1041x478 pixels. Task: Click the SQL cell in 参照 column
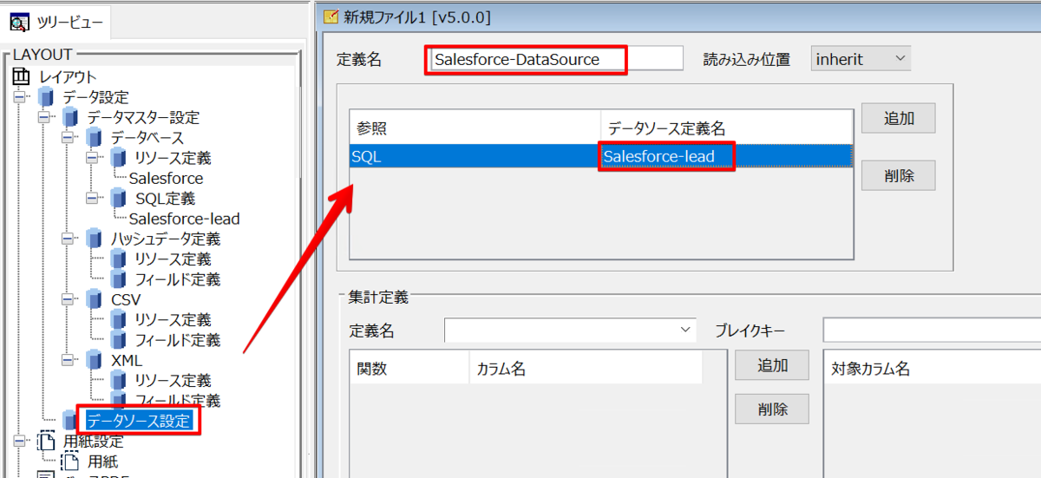tap(475, 156)
